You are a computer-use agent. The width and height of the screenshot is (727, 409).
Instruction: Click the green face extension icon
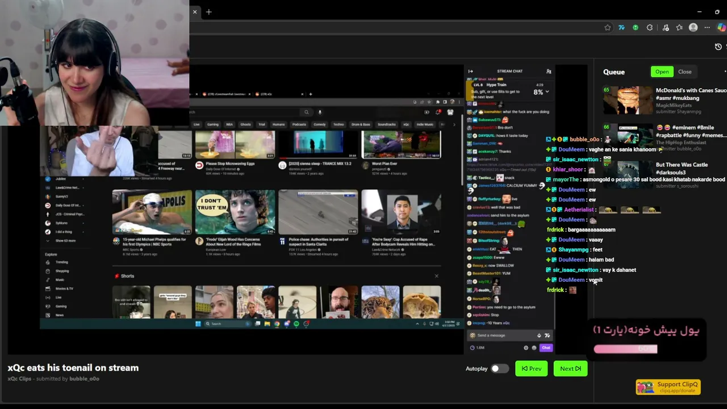pyautogui.click(x=636, y=27)
